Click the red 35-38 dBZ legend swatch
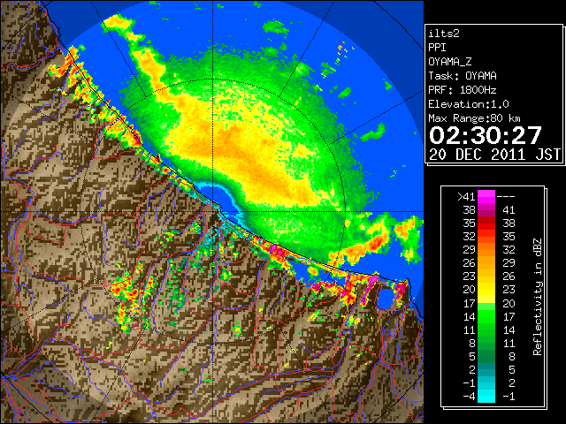The image size is (566, 424). point(486,223)
